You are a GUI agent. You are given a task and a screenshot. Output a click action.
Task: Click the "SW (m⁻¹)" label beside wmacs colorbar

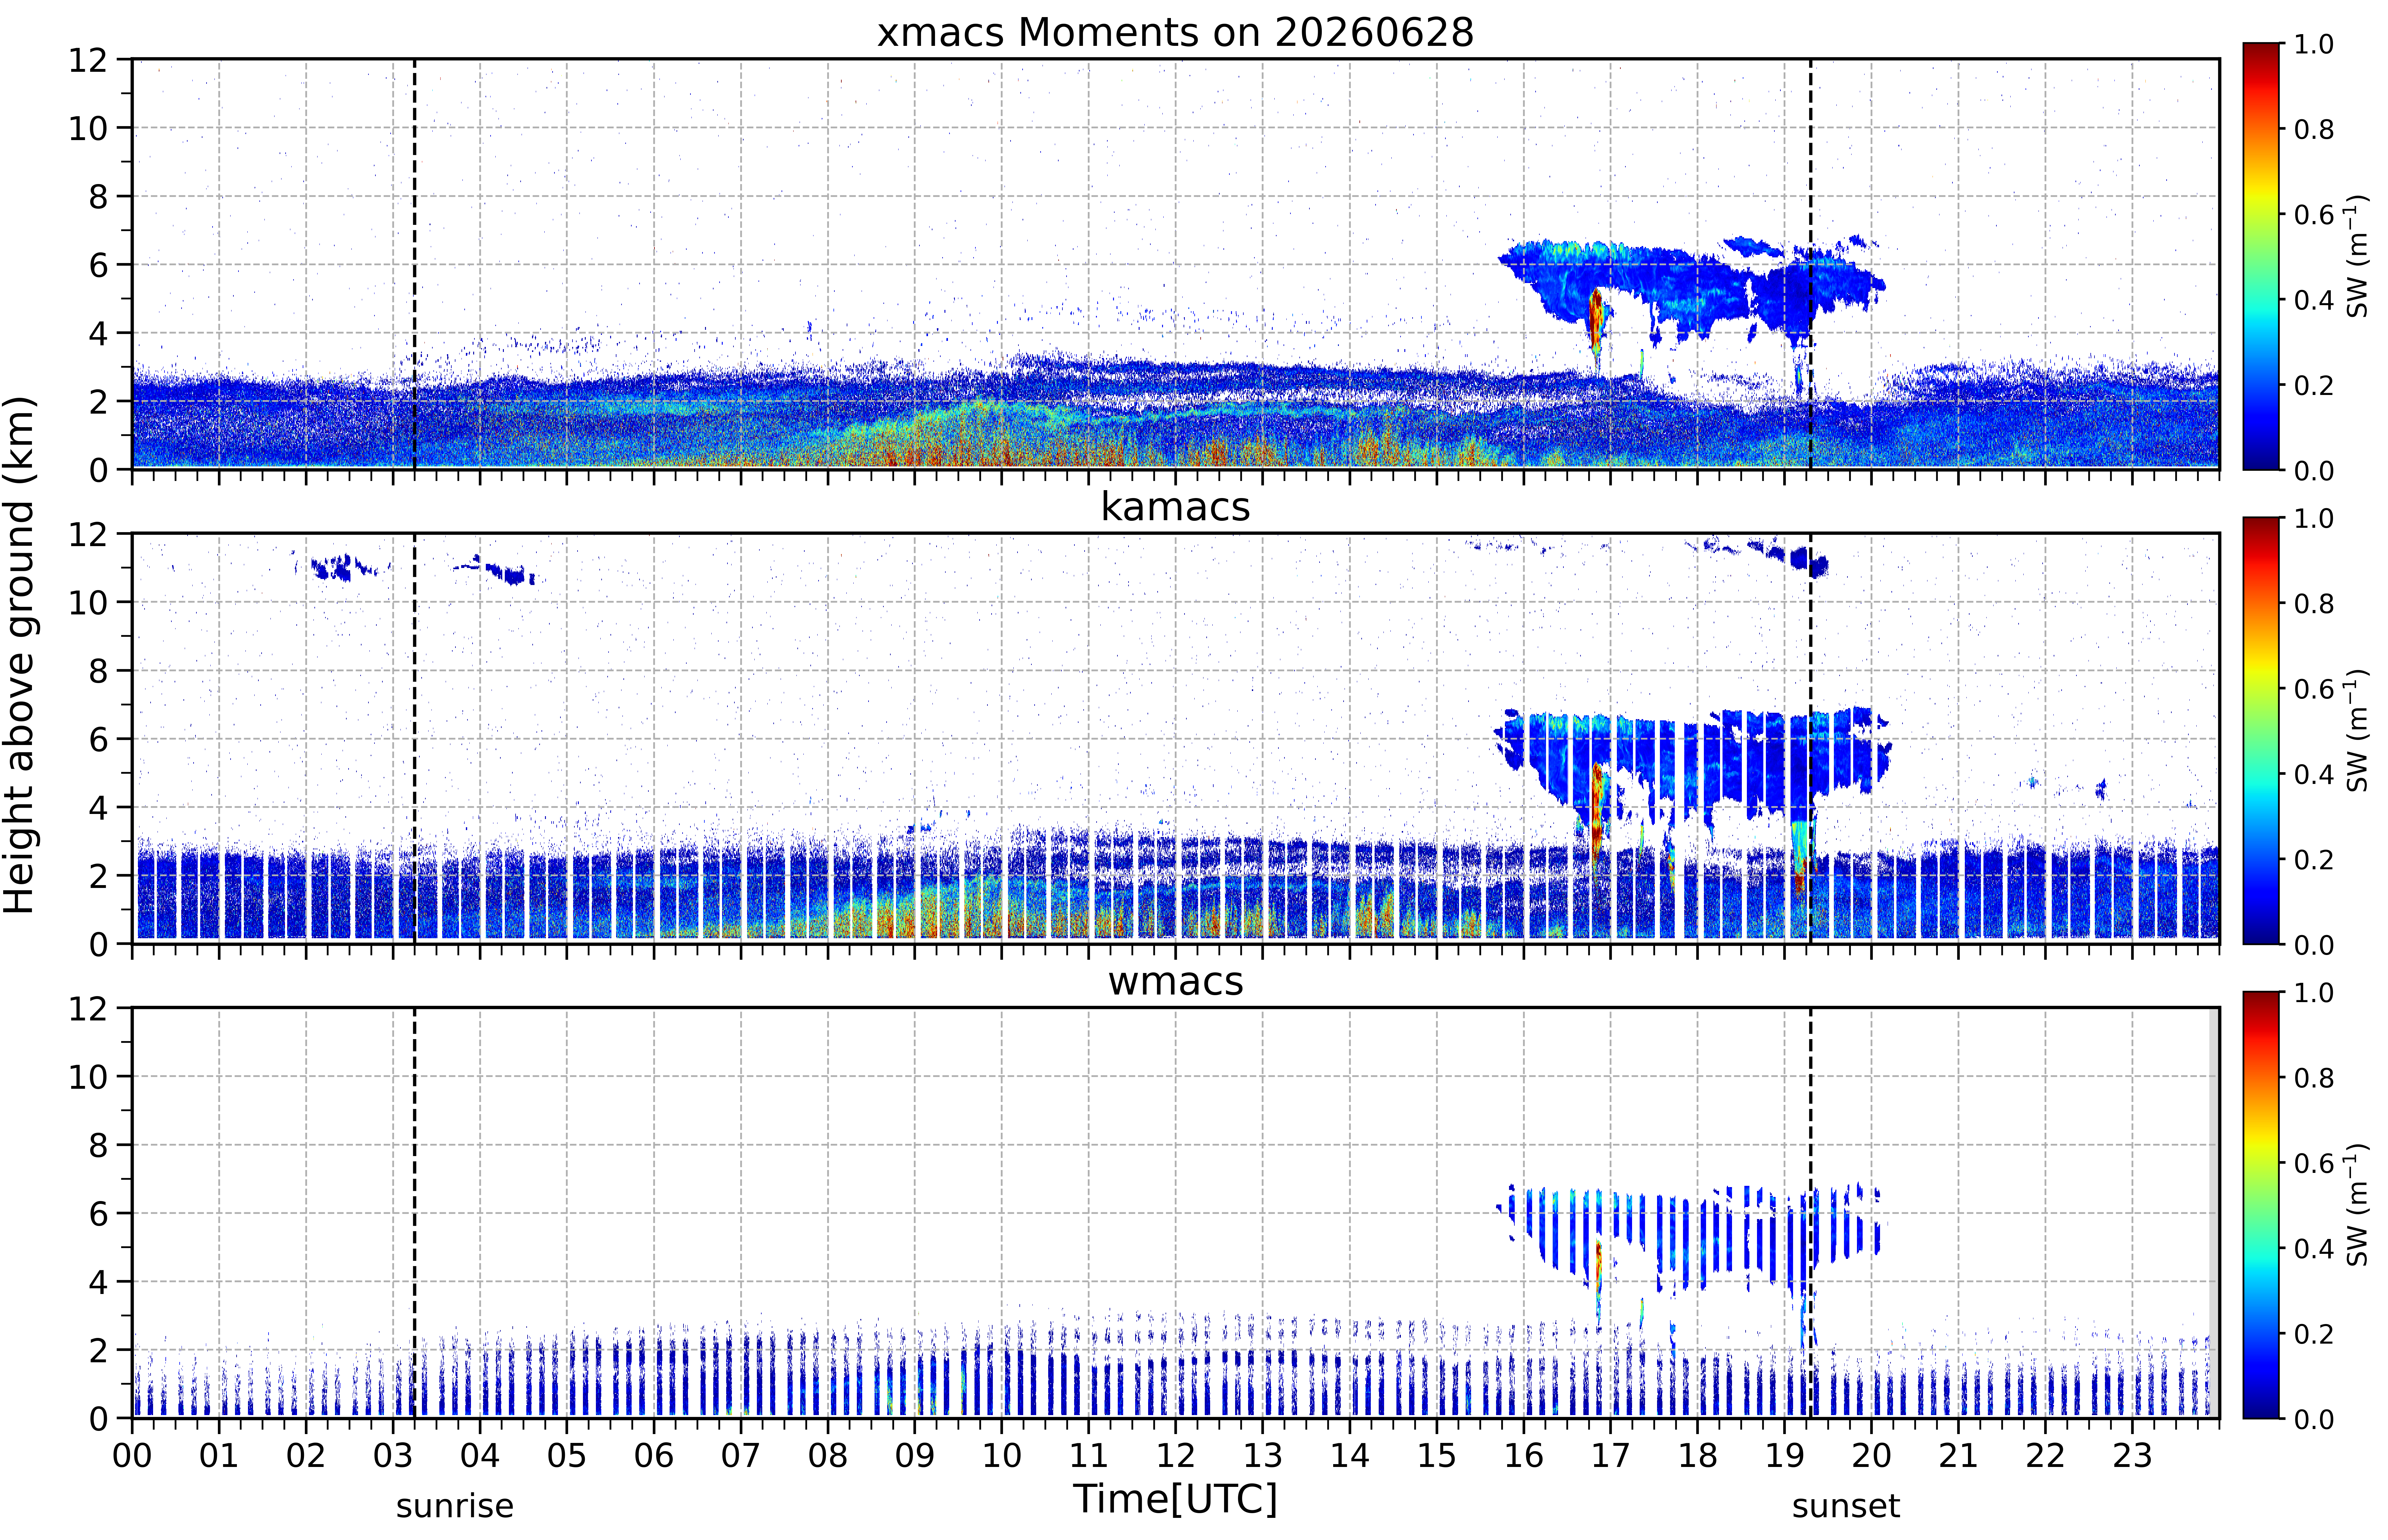click(2358, 1205)
